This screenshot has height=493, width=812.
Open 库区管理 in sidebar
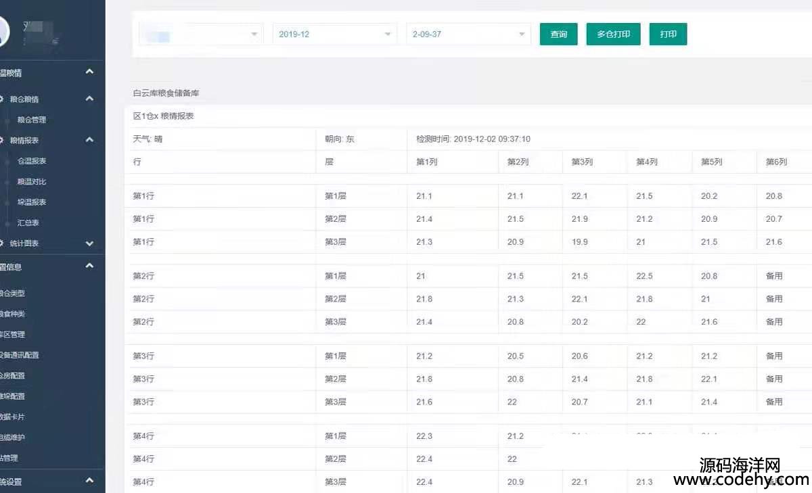[12, 334]
